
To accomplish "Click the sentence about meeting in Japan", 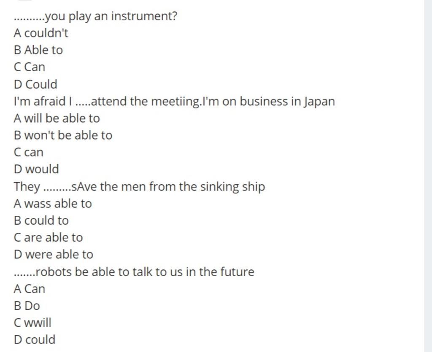I will click(174, 101).
